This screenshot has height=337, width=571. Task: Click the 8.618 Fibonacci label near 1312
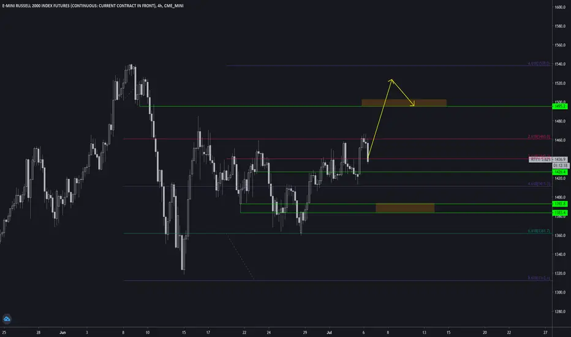(539, 278)
